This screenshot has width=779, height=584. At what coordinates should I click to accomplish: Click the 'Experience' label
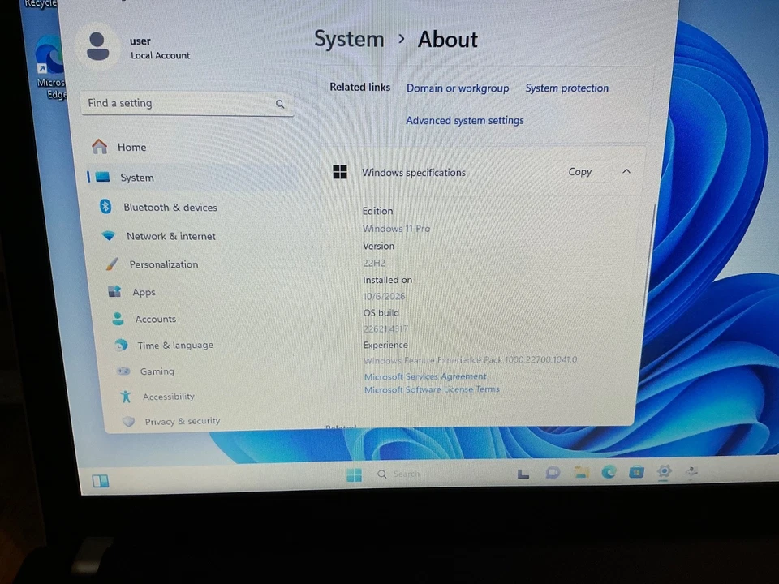(x=385, y=345)
